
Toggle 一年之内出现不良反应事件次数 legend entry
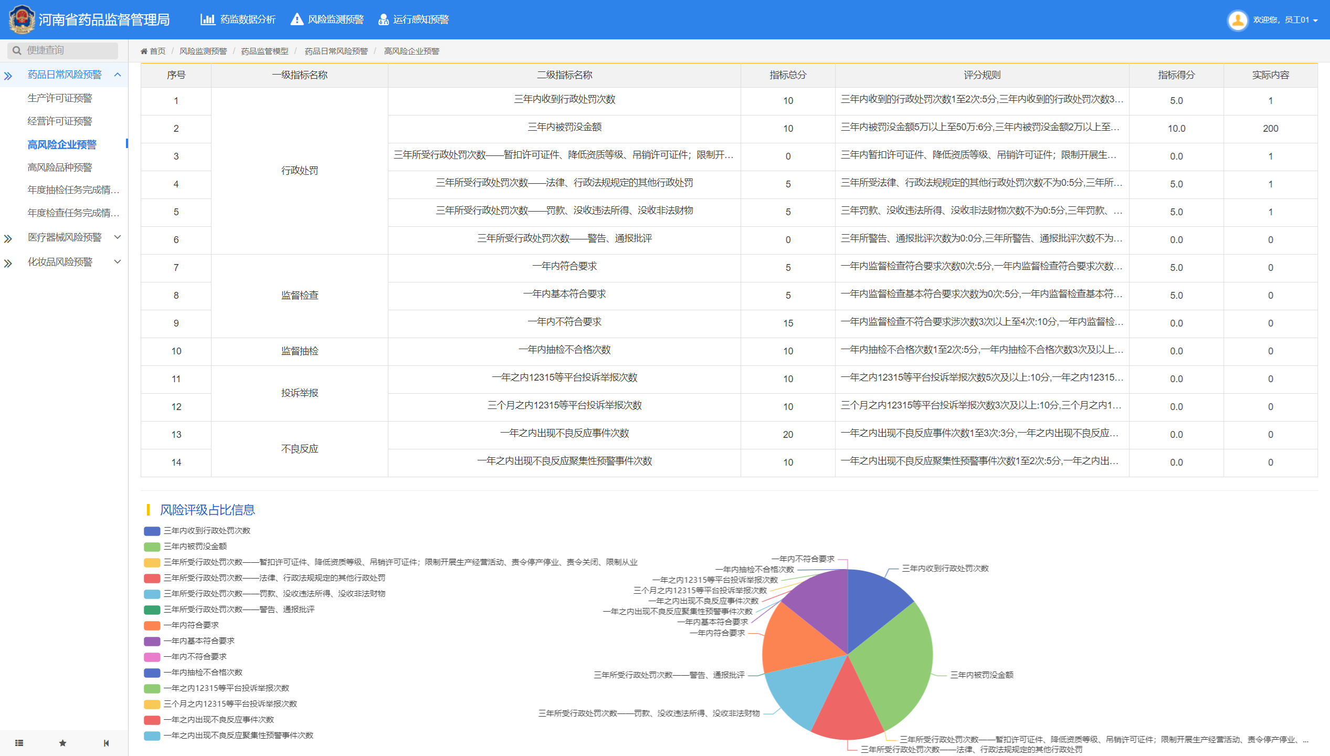coord(218,720)
